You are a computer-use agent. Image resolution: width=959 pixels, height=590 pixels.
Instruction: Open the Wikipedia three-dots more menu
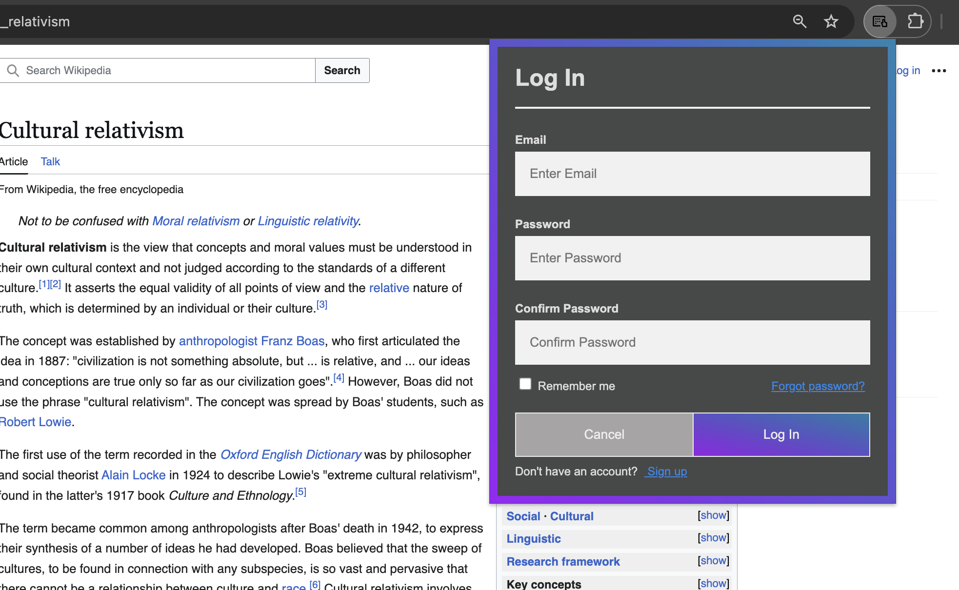(939, 71)
